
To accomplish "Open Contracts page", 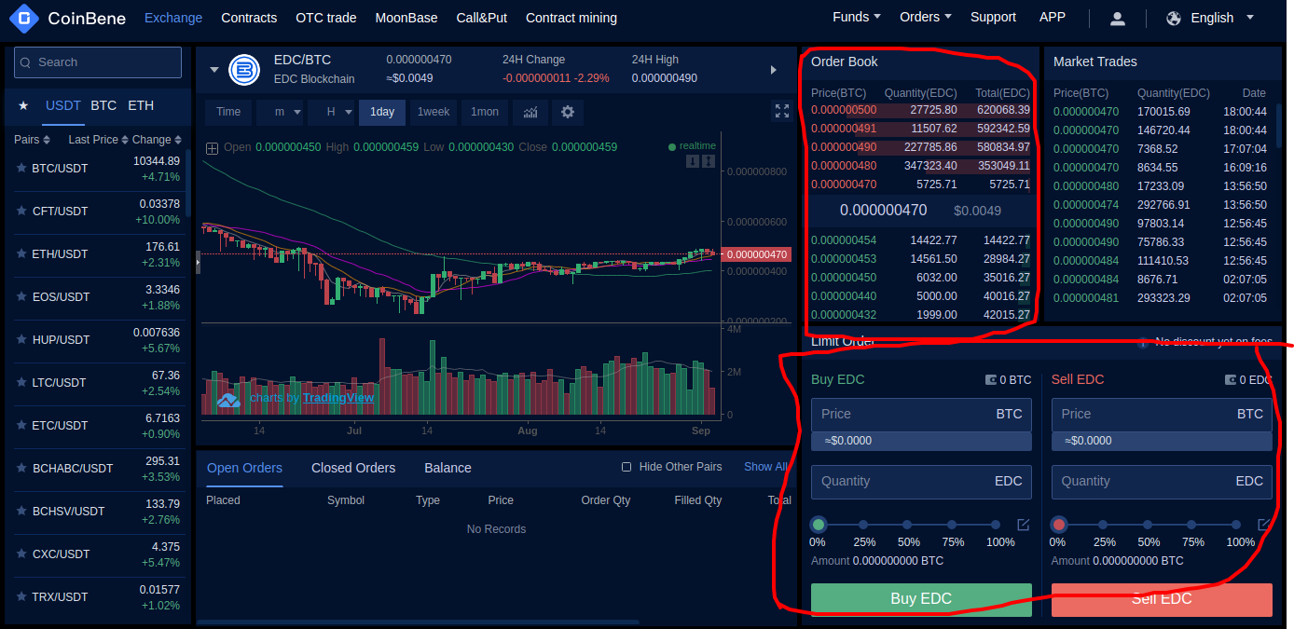I will click(x=249, y=18).
